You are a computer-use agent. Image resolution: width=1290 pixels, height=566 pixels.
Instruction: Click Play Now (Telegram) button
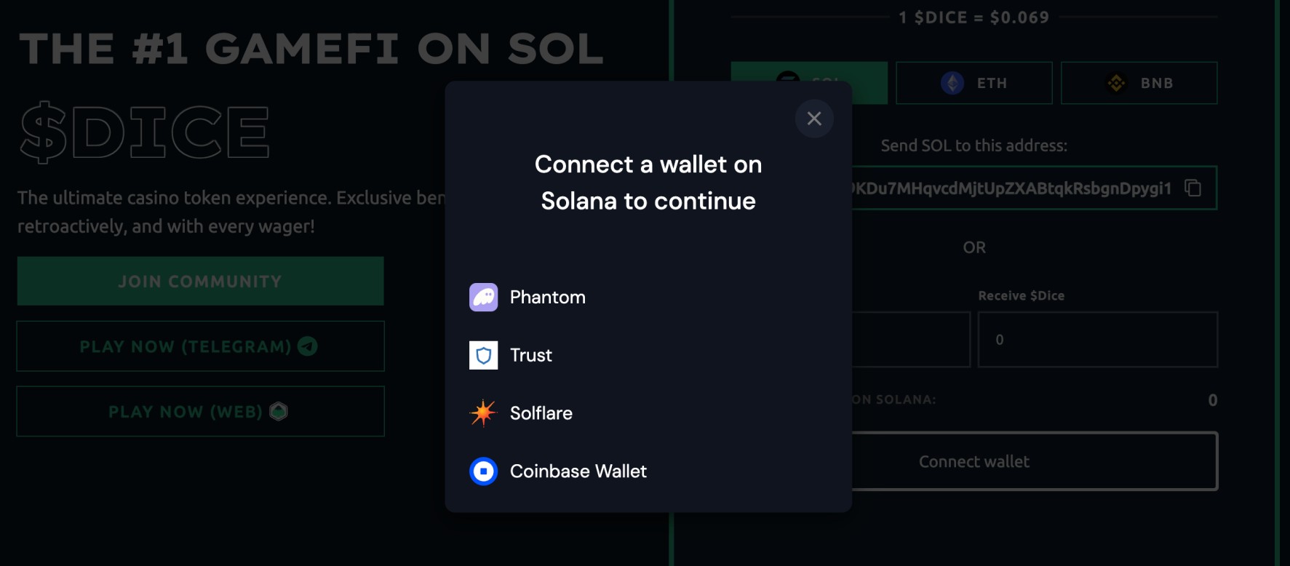pyautogui.click(x=201, y=346)
